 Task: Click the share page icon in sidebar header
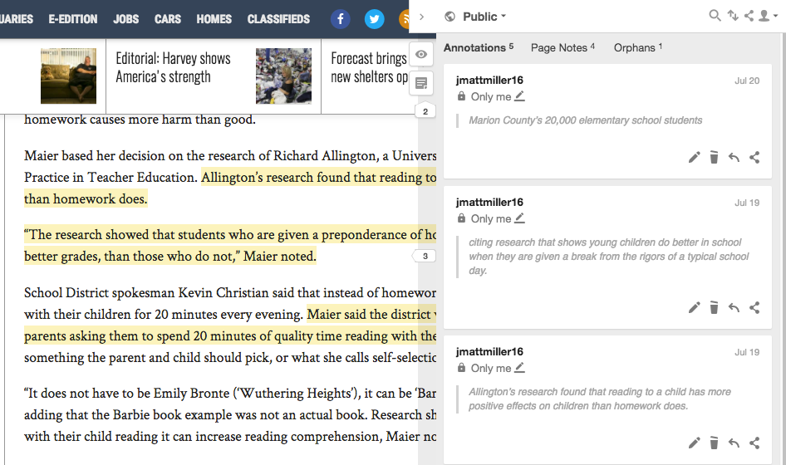click(x=749, y=16)
